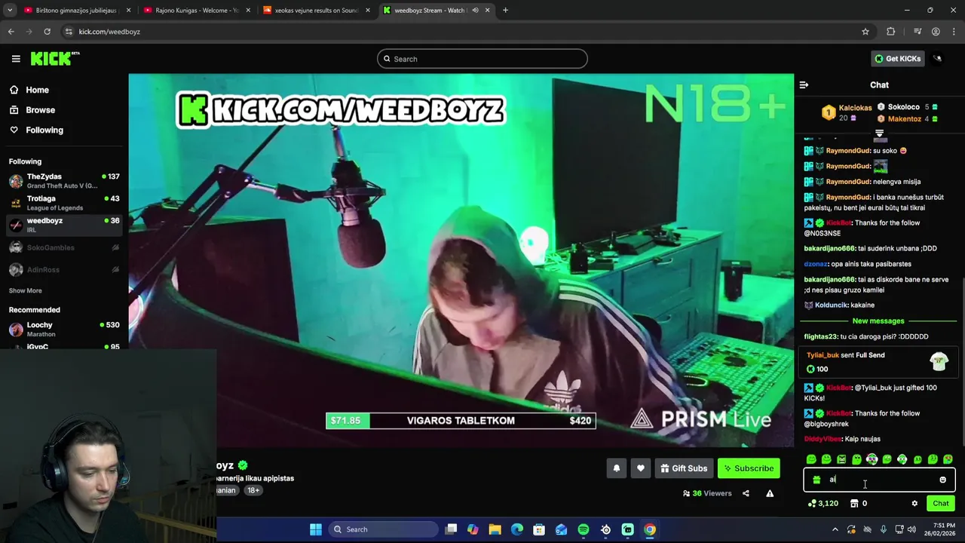This screenshot has width=965, height=543.
Task: Send message with Chat button
Action: (940, 503)
